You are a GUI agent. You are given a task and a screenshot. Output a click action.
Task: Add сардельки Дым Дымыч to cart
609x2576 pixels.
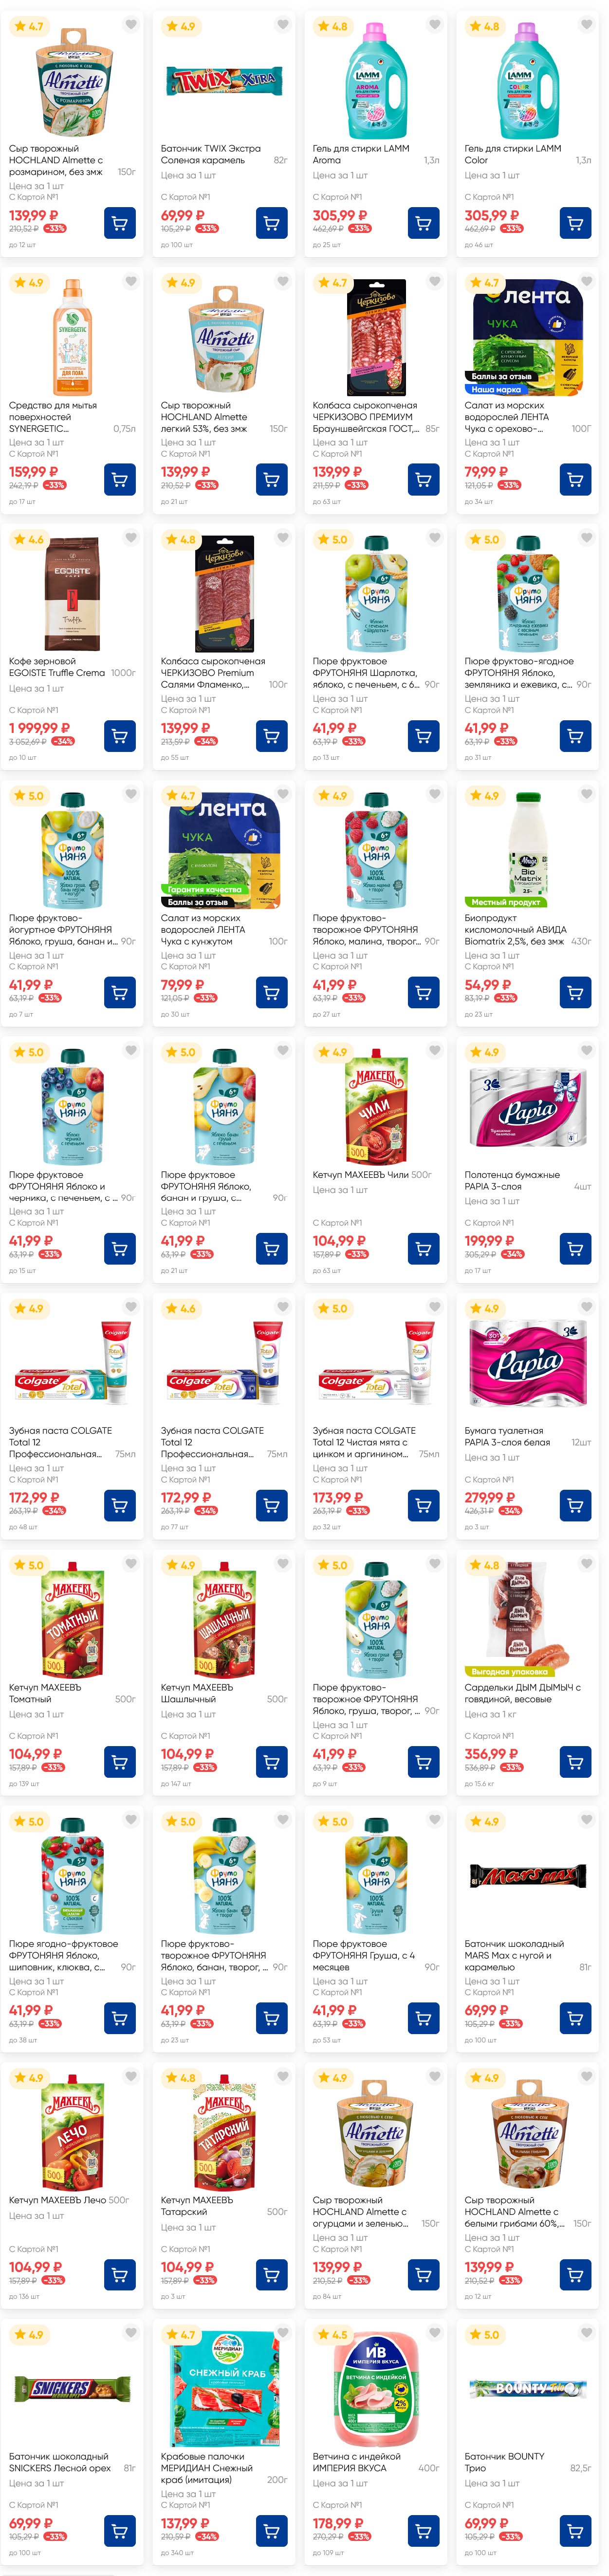tap(575, 1762)
